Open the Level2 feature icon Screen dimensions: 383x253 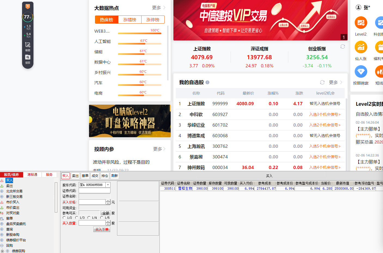(361, 23)
